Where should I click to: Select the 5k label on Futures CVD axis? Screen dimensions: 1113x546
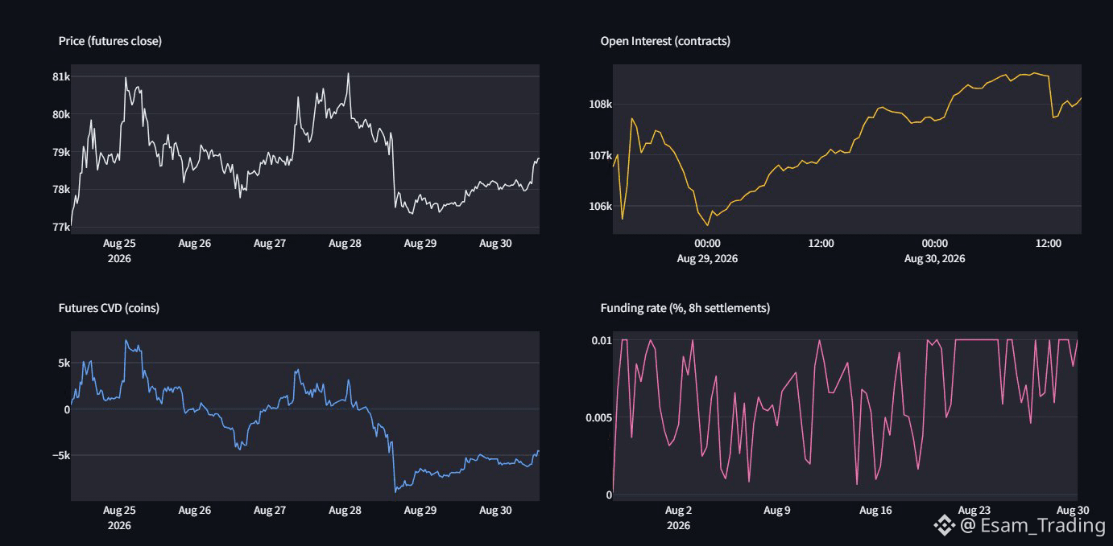(64, 363)
